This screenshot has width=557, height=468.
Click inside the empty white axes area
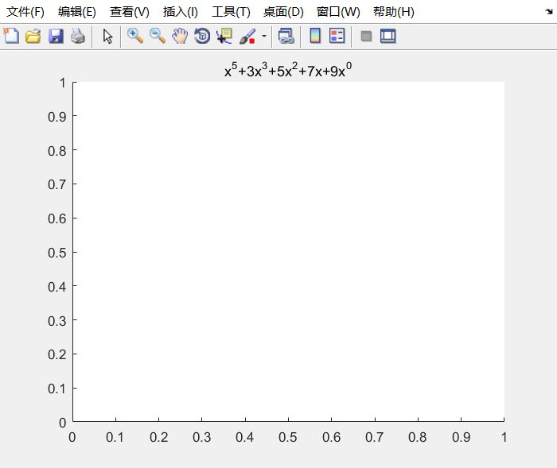(x=288, y=252)
